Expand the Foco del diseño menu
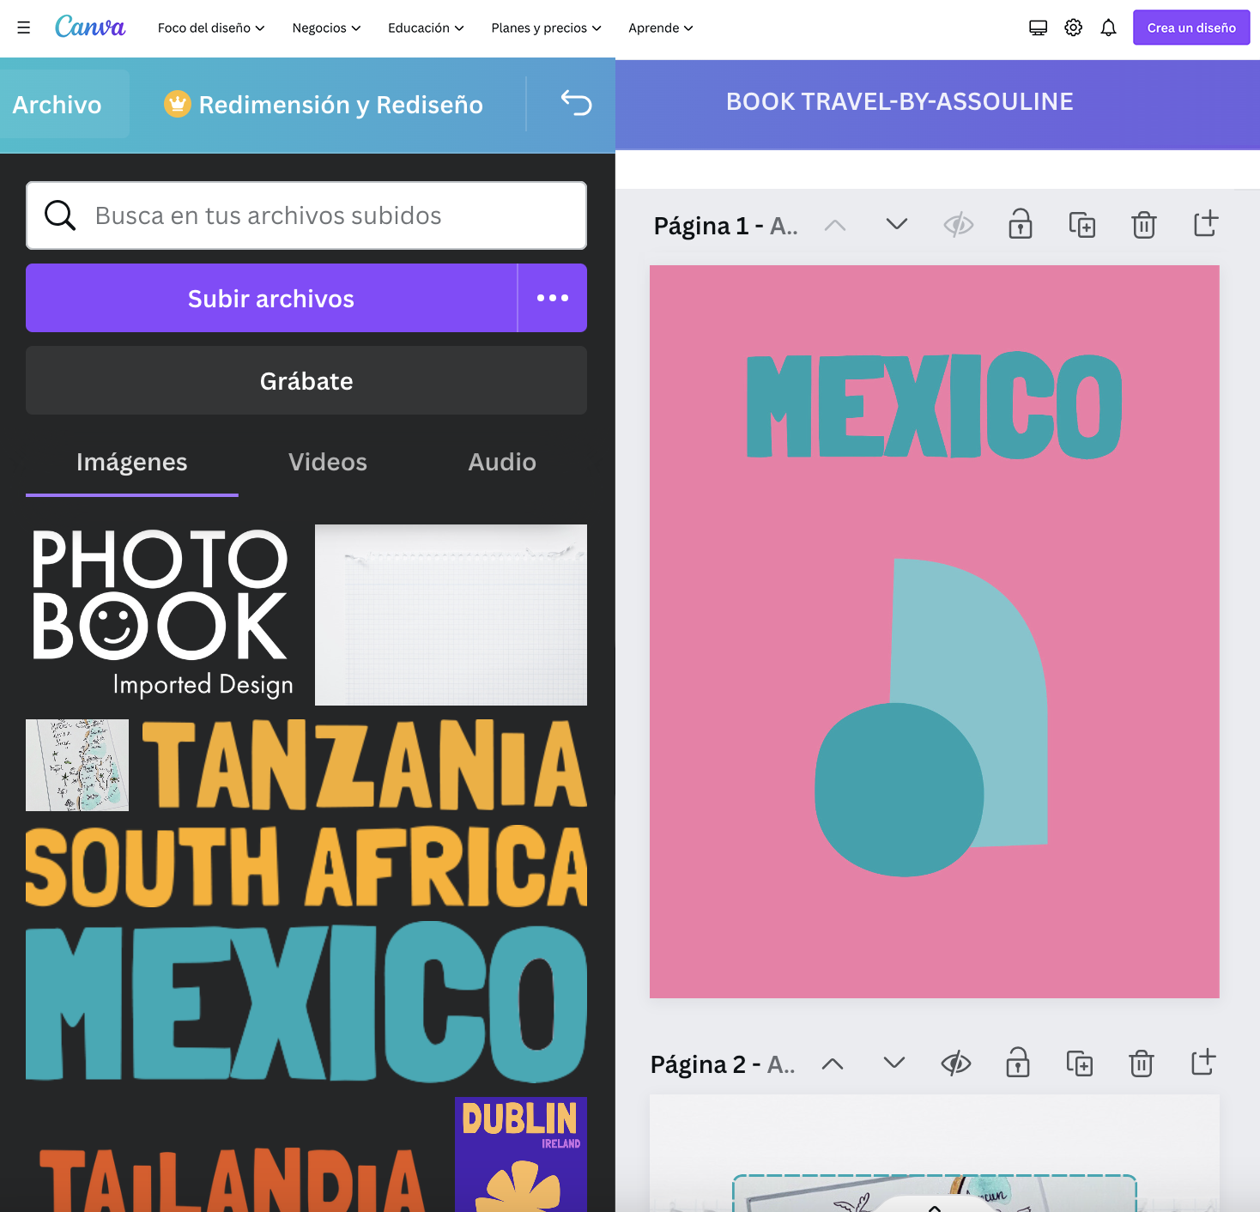1260x1212 pixels. click(211, 28)
